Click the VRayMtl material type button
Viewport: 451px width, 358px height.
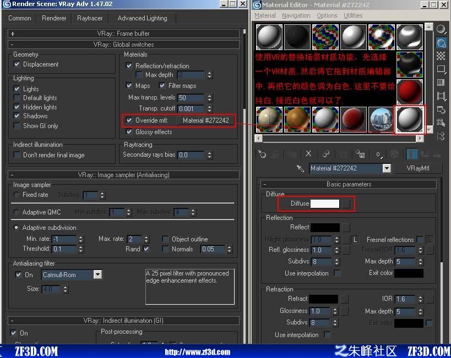[417, 168]
